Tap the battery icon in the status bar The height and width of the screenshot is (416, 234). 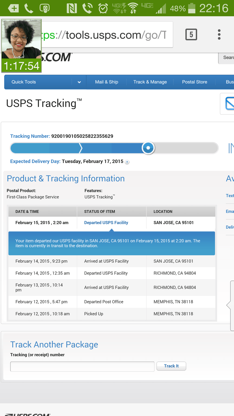click(x=192, y=8)
